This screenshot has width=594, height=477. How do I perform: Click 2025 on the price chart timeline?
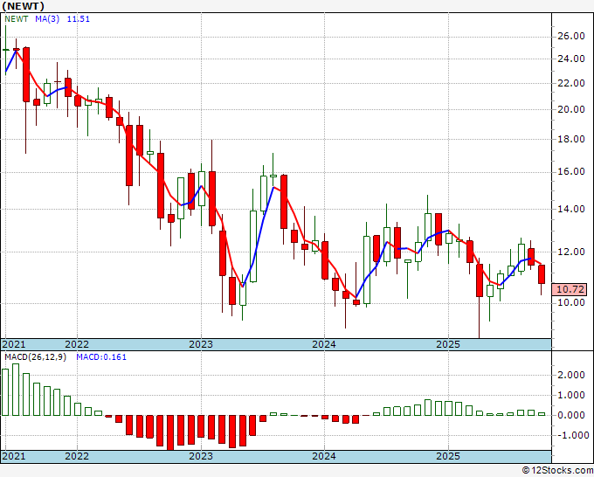click(x=448, y=344)
